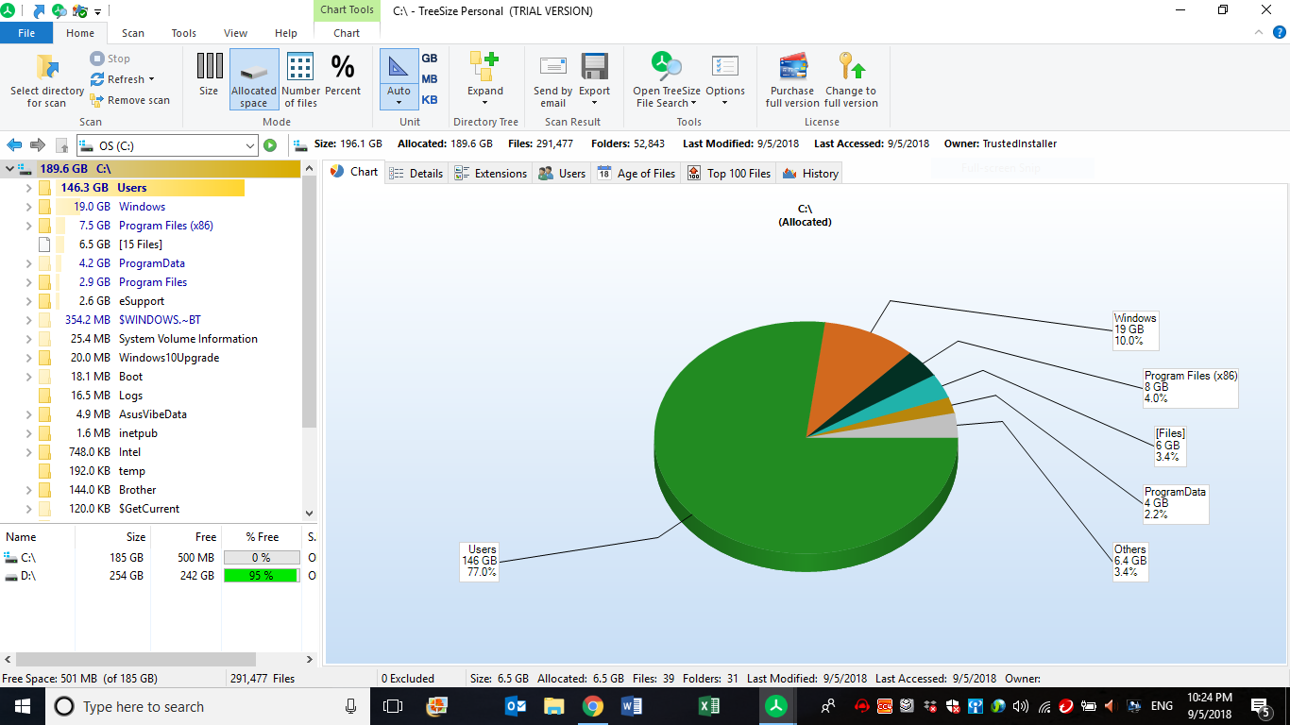The height and width of the screenshot is (725, 1290).
Task: Select the Windows10Upgrade folder
Action: pyautogui.click(x=151, y=358)
